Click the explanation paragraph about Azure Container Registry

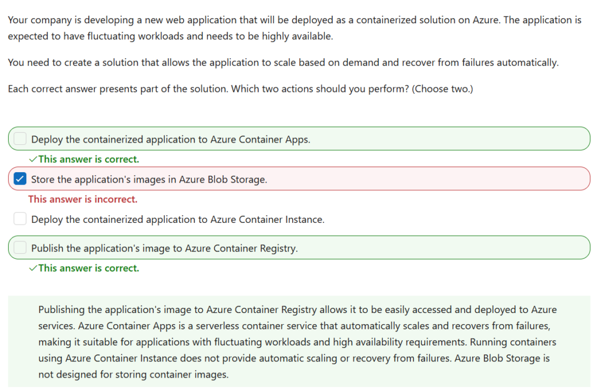(297, 342)
